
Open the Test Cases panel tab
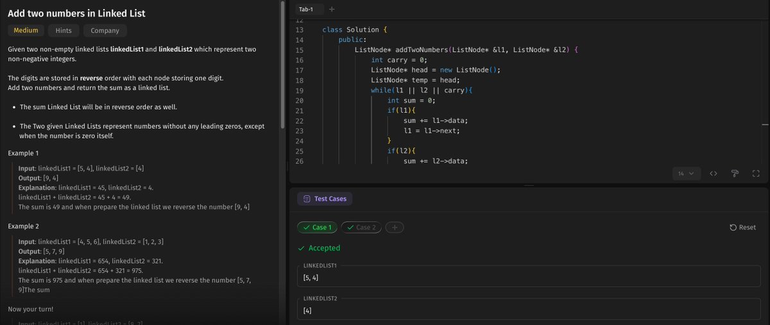[325, 199]
